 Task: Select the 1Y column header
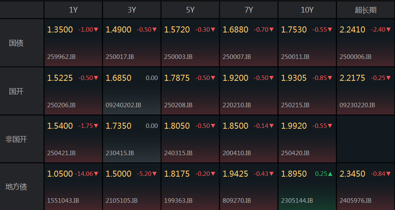tap(73, 10)
